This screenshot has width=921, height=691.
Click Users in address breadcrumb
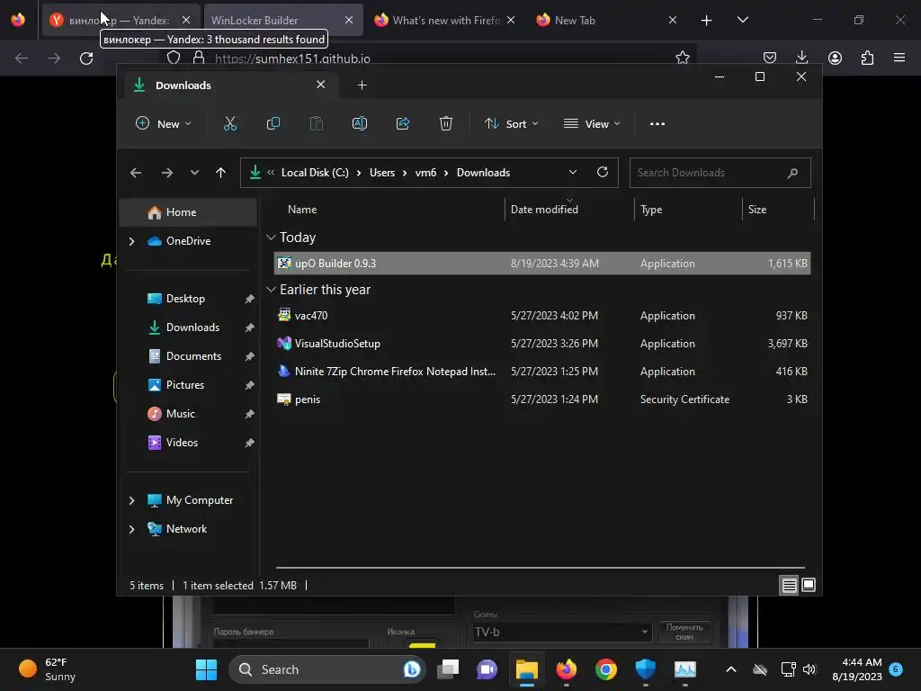381,173
